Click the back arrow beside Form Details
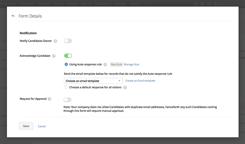 pos(13,16)
